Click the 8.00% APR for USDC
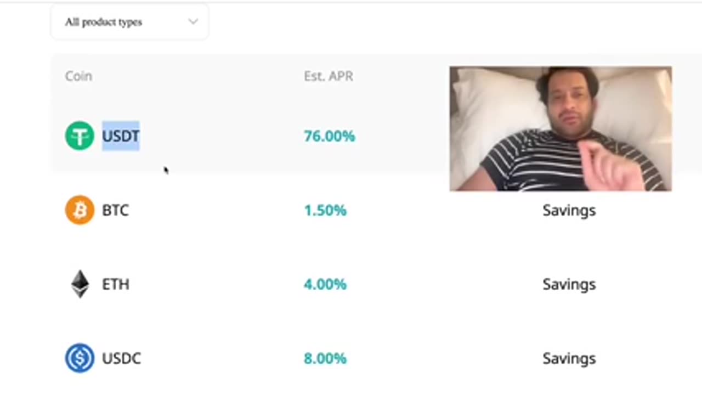This screenshot has height=395, width=702. point(325,358)
